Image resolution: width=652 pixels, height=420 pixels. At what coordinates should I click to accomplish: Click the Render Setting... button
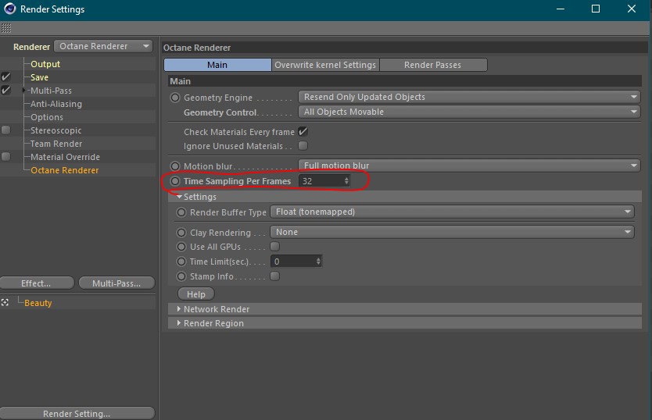(x=77, y=413)
